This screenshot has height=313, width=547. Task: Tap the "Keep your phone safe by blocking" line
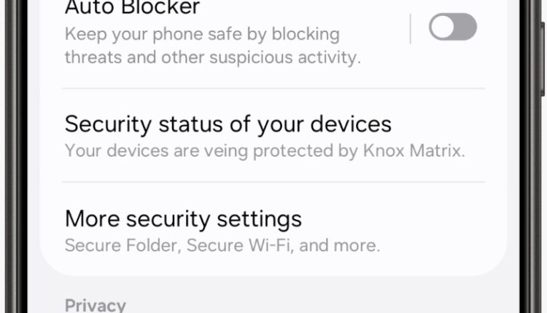202,34
